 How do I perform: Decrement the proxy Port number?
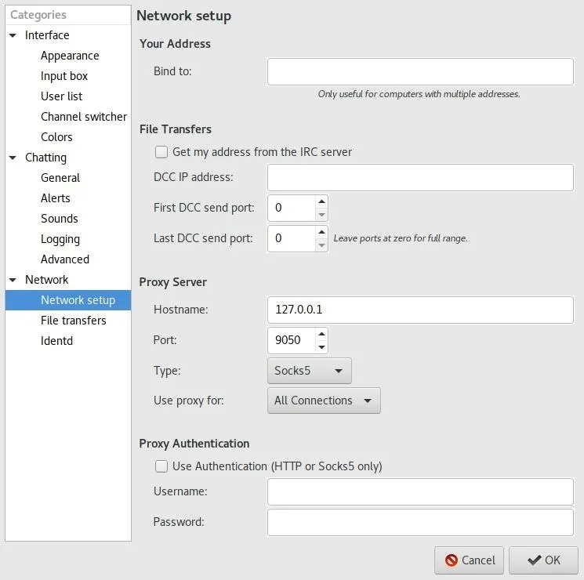(x=322, y=347)
